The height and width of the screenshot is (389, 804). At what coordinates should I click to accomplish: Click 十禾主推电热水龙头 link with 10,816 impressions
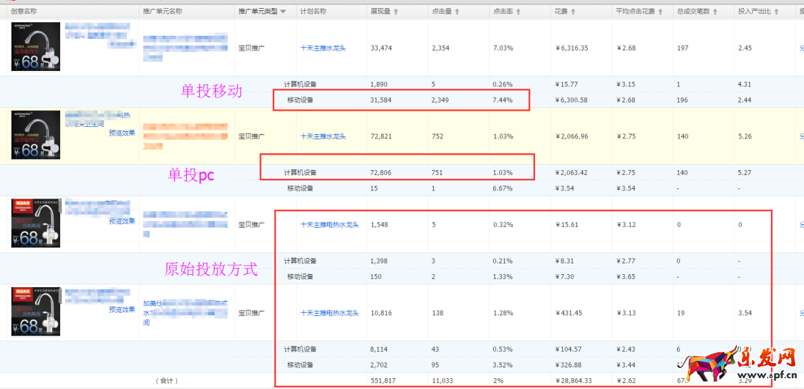point(330,313)
